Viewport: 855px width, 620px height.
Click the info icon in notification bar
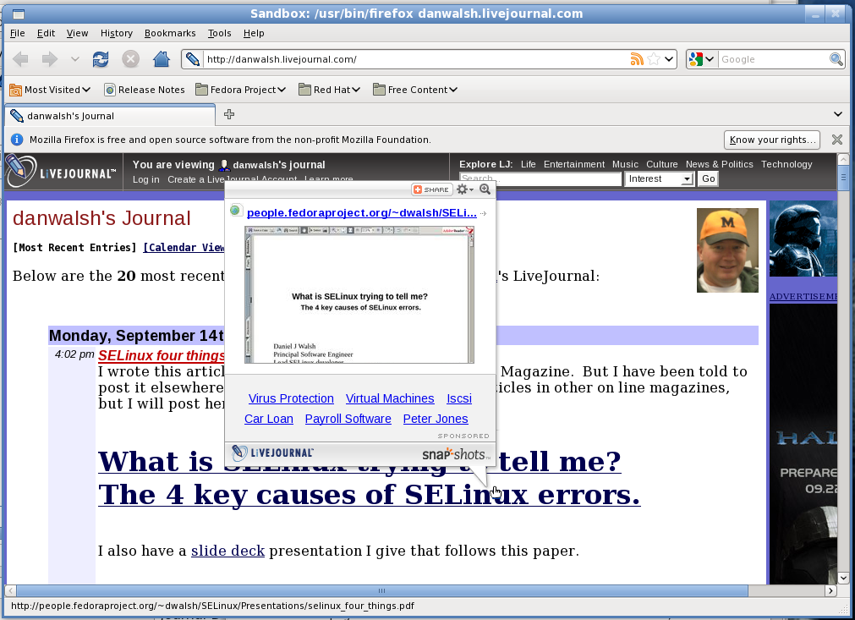17,140
